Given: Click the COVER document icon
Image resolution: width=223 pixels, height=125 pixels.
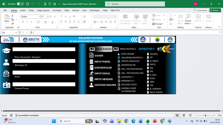Looking at the screenshot, I should (91, 56).
